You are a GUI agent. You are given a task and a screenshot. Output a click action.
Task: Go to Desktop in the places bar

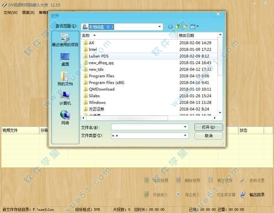65,60
